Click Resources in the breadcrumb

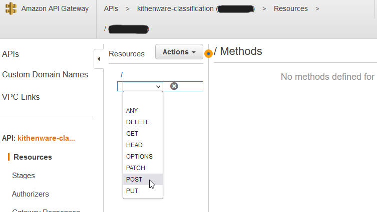pyautogui.click(x=291, y=8)
